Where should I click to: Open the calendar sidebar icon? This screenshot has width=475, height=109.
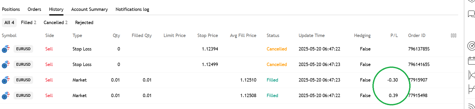tap(471, 61)
